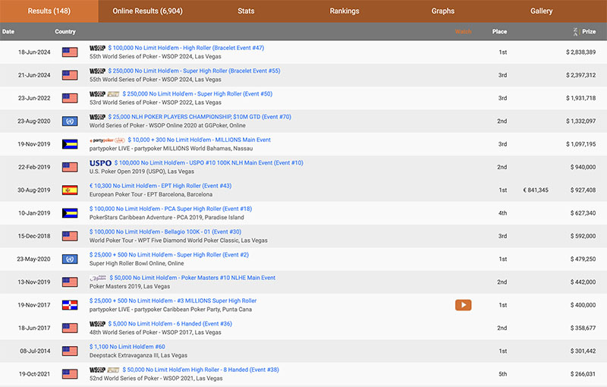Viewport: 607px width, 387px height.
Task: Click the online globe flag for 23-Aug-2020
Action: click(x=70, y=121)
